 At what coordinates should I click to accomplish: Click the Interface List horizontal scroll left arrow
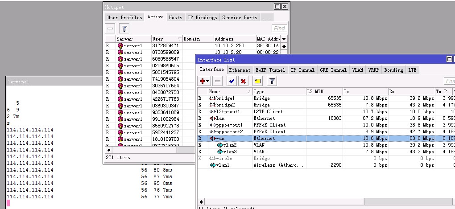click(201, 201)
